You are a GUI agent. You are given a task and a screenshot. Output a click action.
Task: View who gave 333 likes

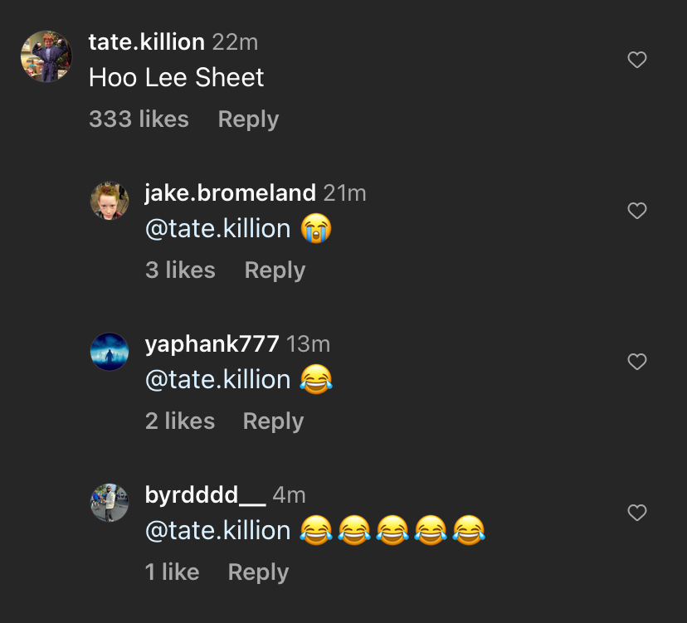coord(139,119)
